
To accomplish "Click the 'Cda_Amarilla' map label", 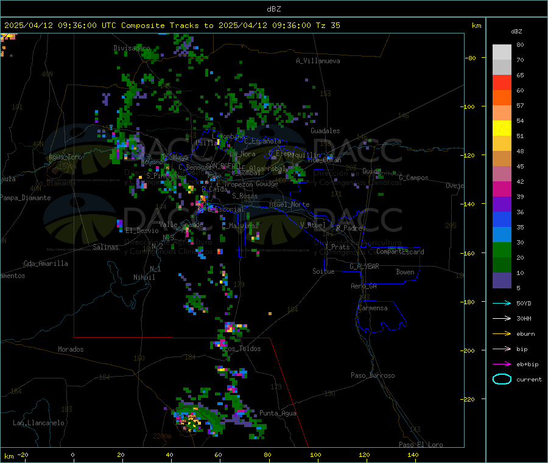I will point(46,263).
